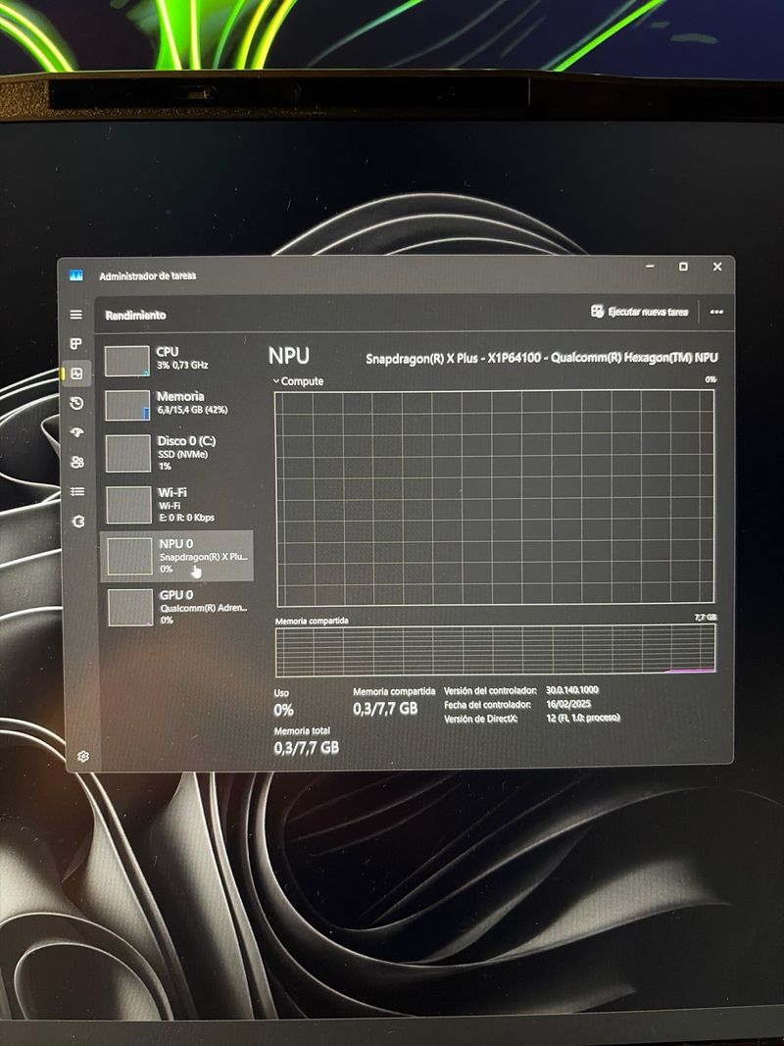Open the Users page icon
Image resolution: width=784 pixels, height=1046 pixels.
pyautogui.click(x=77, y=462)
